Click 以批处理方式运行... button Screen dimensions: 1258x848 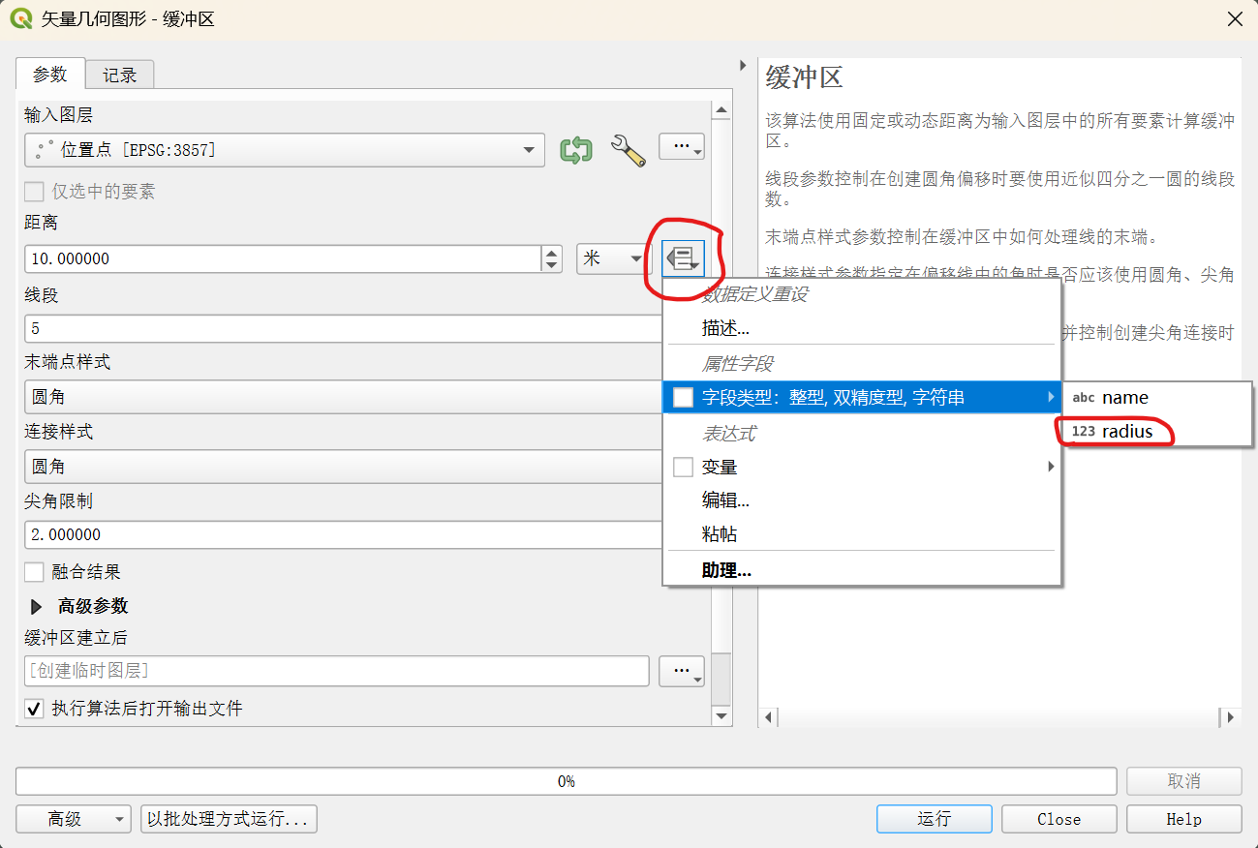point(229,819)
